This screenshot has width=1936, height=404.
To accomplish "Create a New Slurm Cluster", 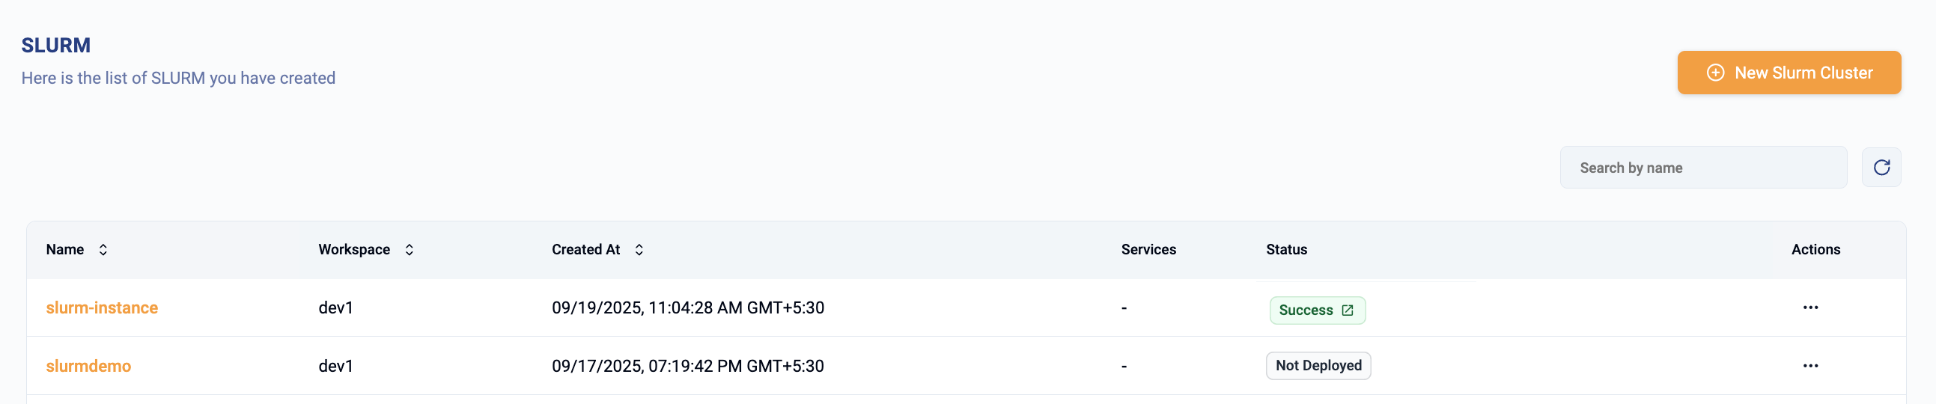I will 1789,73.
